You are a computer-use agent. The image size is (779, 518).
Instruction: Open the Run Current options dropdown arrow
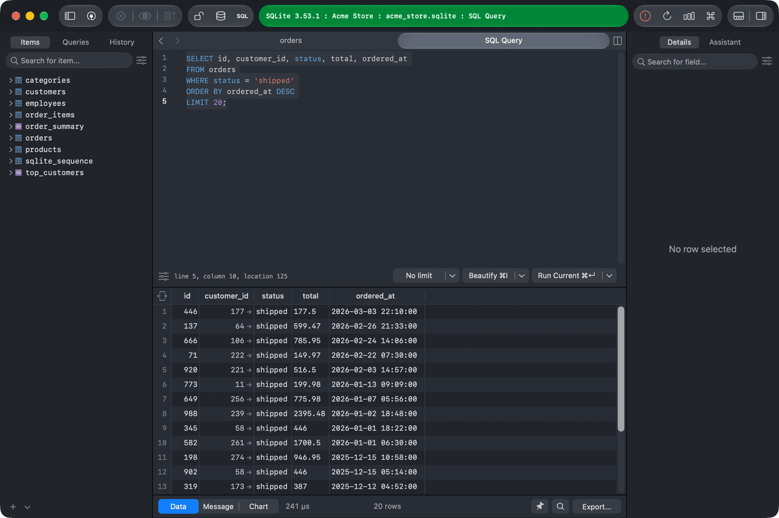(609, 276)
